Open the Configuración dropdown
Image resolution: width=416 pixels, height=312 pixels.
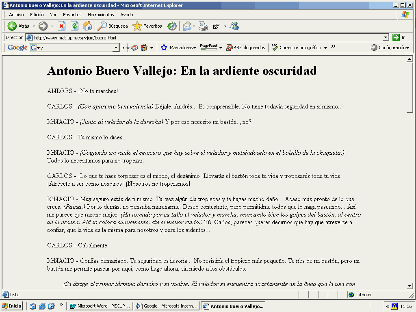click(390, 48)
